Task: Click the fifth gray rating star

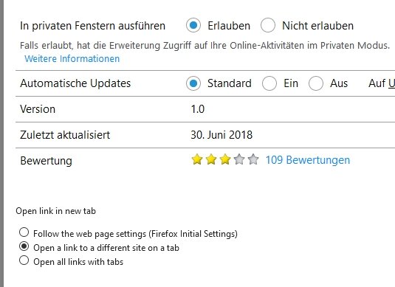Action: (x=253, y=159)
